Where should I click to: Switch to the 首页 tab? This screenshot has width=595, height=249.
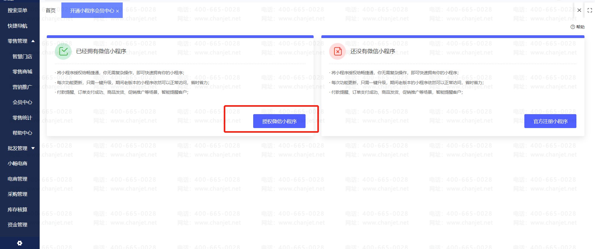coord(51,11)
